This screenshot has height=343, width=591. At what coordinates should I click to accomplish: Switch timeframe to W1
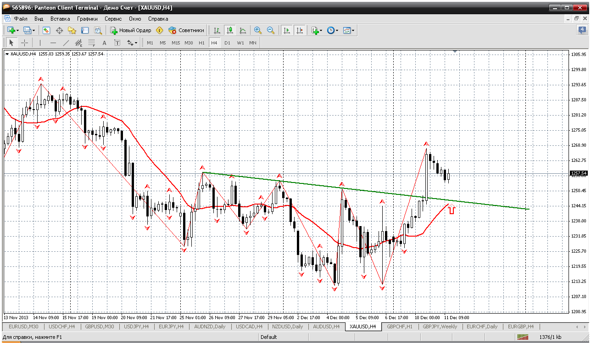[240, 43]
